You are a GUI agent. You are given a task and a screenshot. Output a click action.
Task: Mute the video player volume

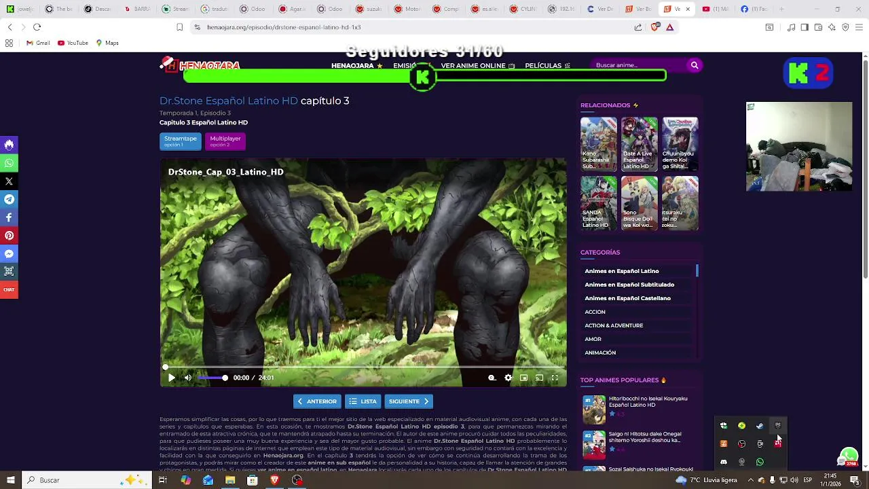coord(188,378)
